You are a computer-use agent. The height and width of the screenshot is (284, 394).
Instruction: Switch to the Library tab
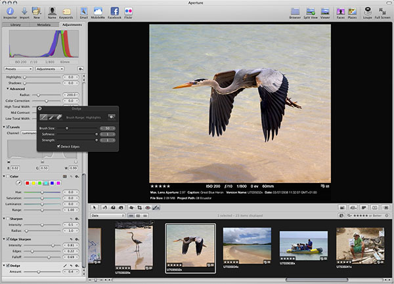tap(16, 24)
